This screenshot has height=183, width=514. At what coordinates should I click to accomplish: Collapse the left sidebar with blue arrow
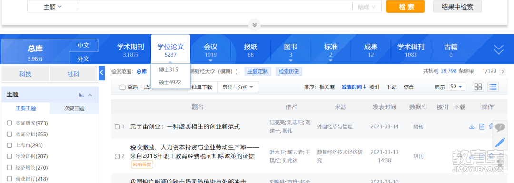click(x=102, y=73)
